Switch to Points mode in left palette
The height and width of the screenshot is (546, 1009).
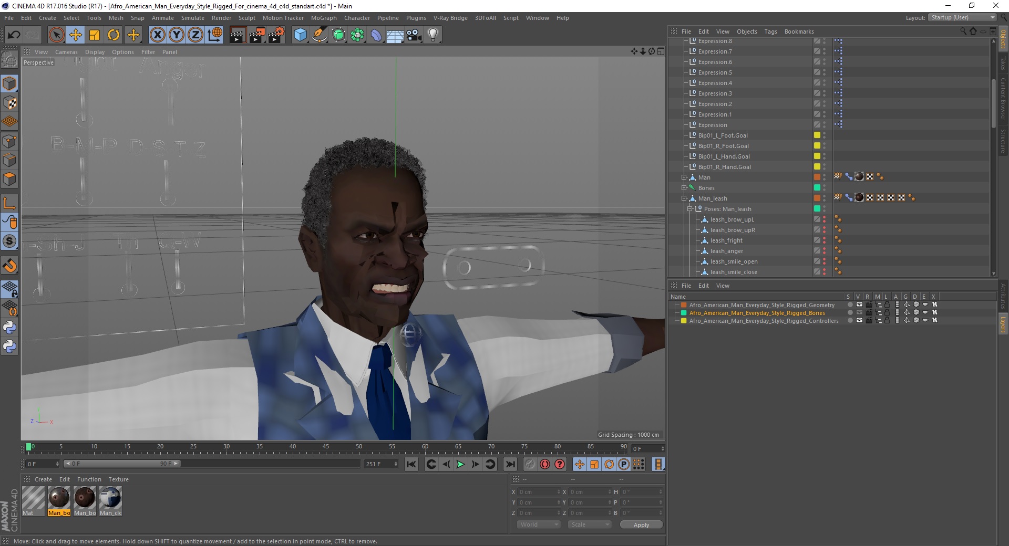pyautogui.click(x=9, y=141)
